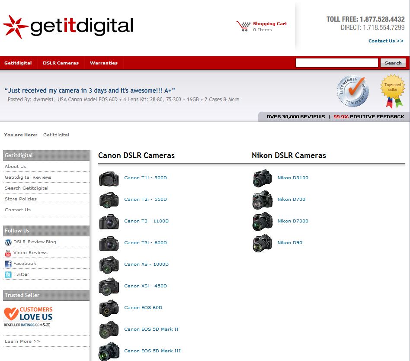Open the Canon T3i - 600D link
The height and width of the screenshot is (361, 410).
145,243
